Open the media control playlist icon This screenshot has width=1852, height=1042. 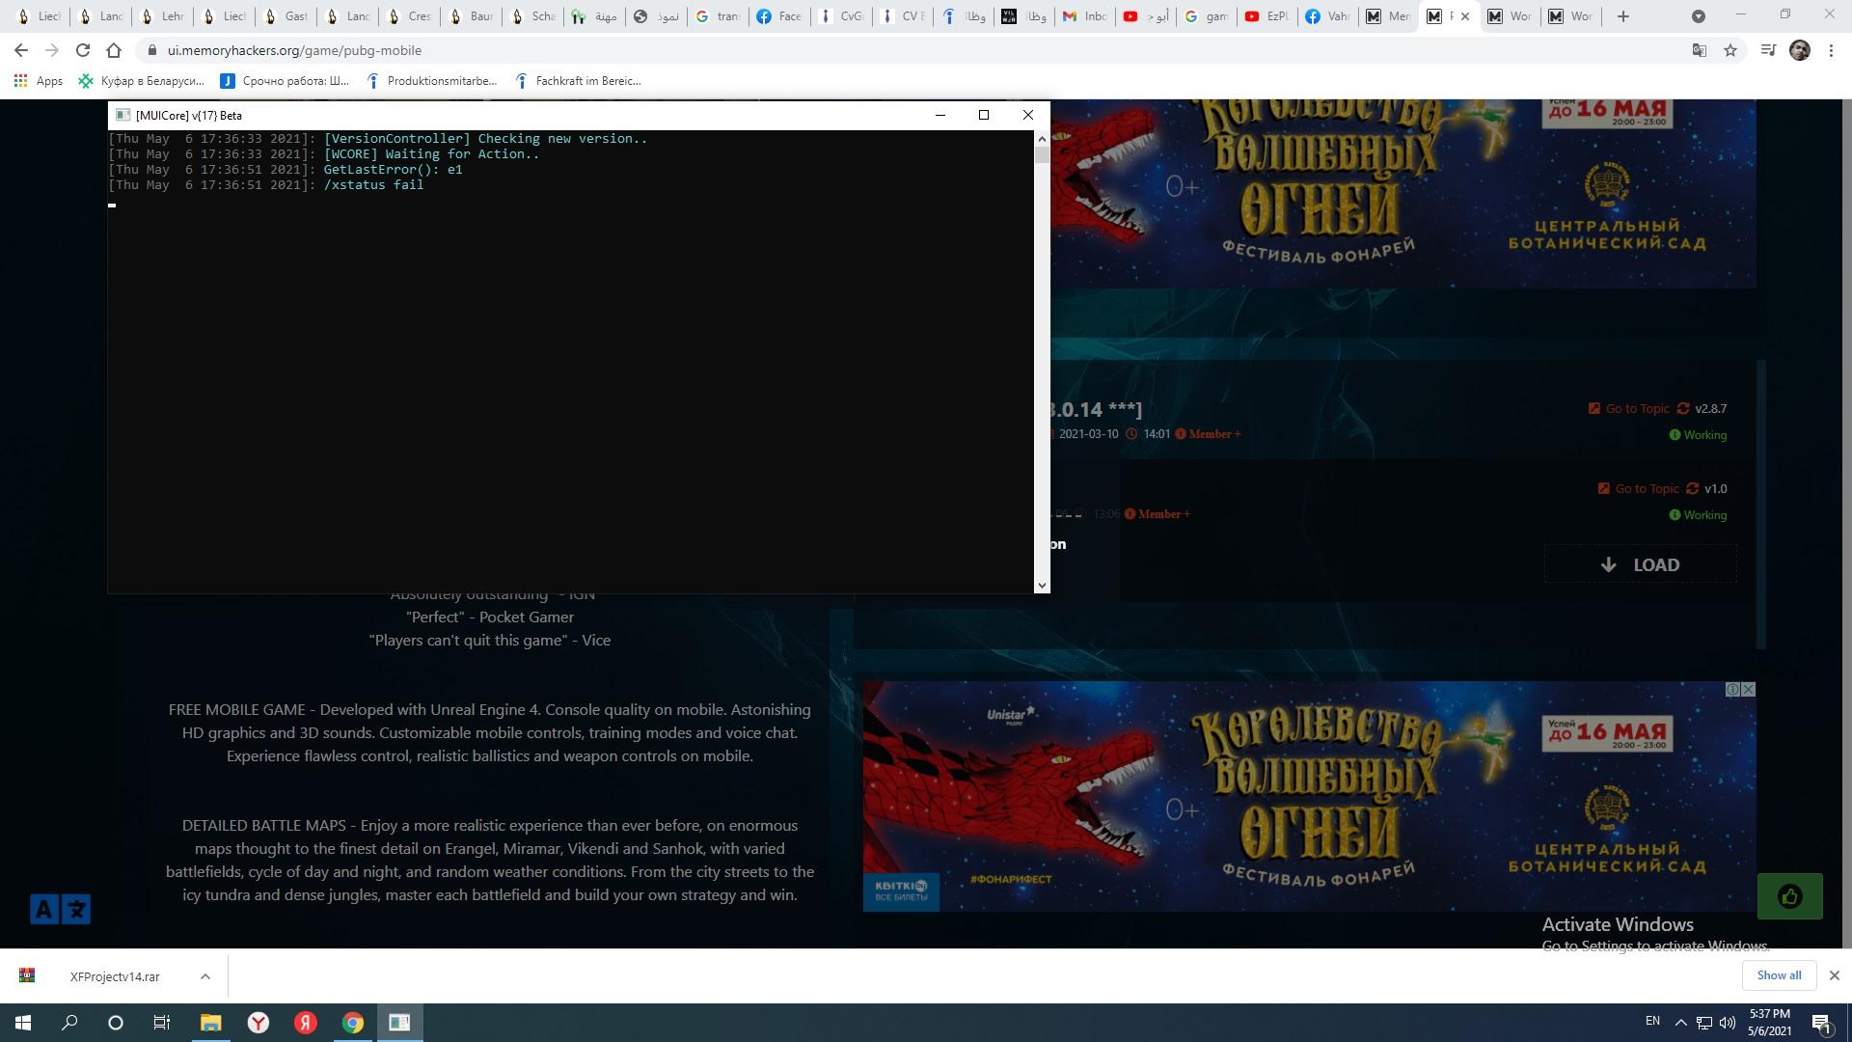click(1768, 50)
